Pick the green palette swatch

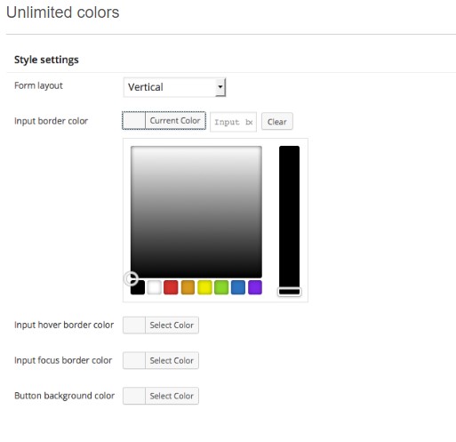click(x=221, y=287)
